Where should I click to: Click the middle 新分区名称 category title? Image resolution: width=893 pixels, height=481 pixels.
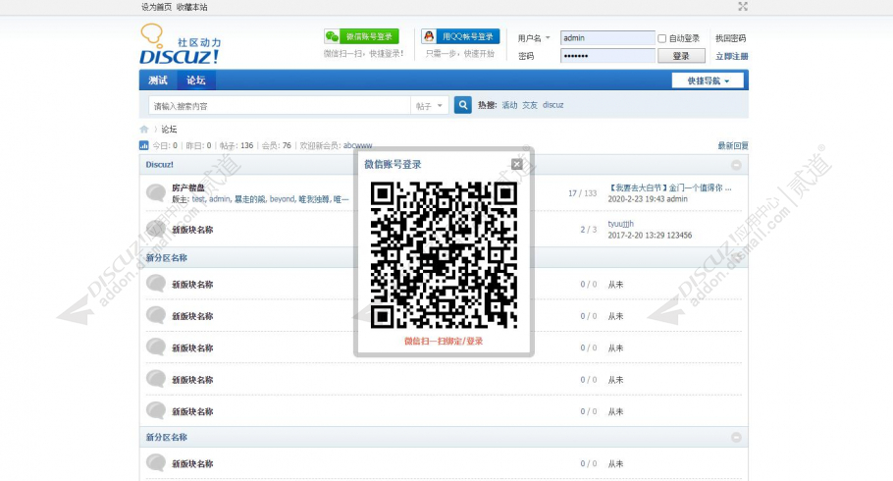click(166, 257)
